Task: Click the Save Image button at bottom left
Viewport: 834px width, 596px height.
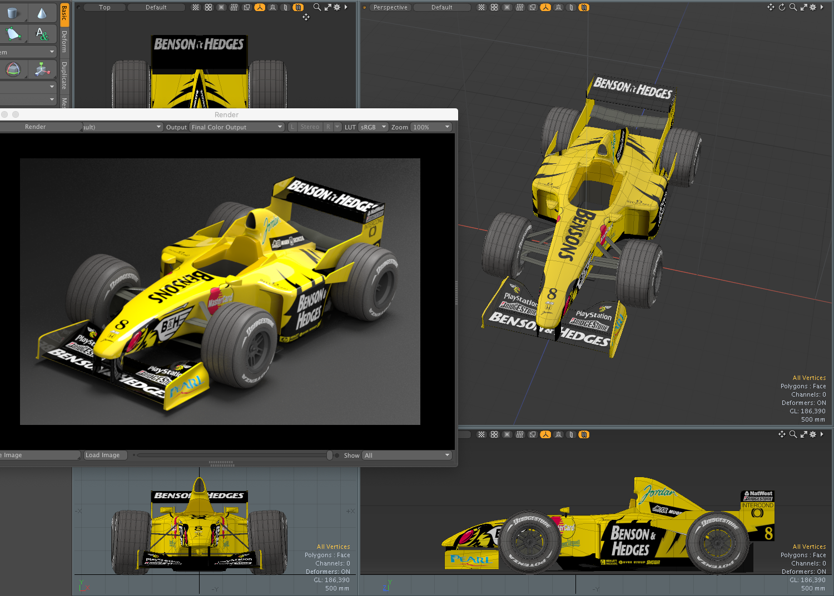Action: pos(39,455)
